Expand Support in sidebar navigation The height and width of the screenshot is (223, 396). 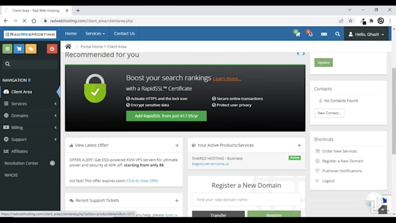(x=30, y=139)
